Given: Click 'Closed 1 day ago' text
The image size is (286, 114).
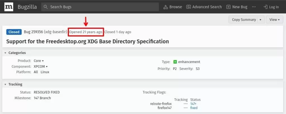Looking at the screenshot, I should (x=118, y=32).
